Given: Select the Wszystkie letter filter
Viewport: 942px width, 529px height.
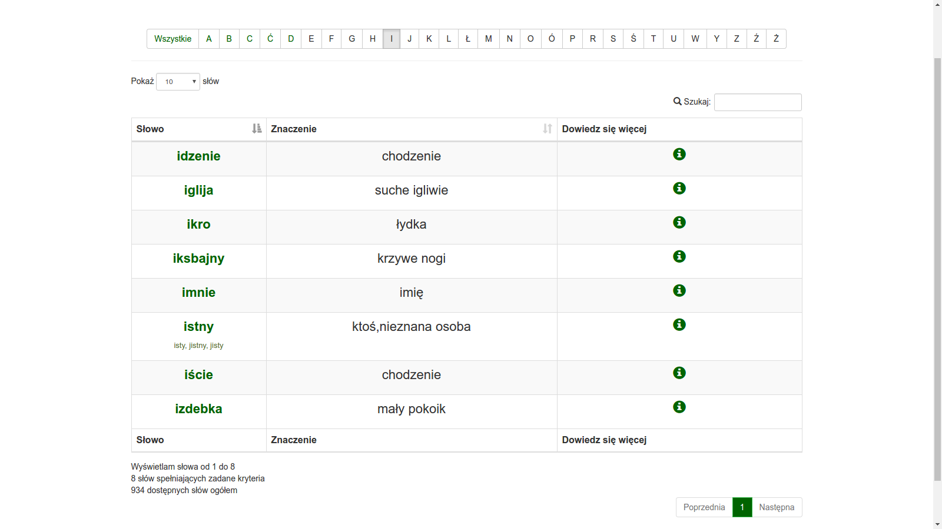Looking at the screenshot, I should pos(173,39).
